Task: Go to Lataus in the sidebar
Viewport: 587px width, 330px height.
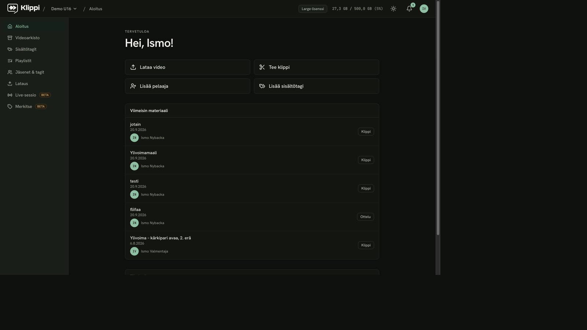Action: 34,84
